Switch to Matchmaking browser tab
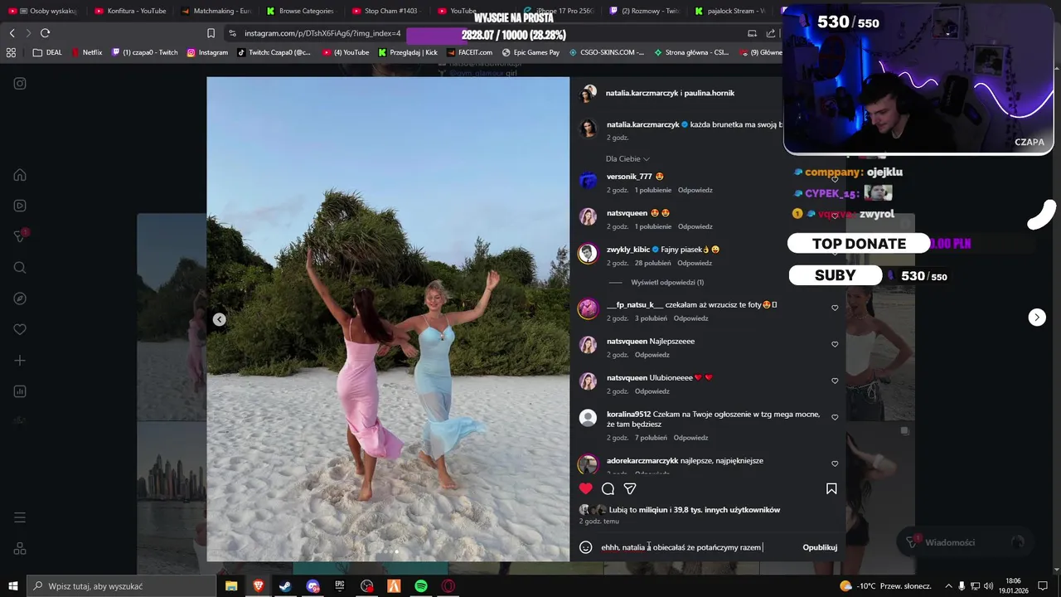Image resolution: width=1061 pixels, height=597 pixels. 216,11
